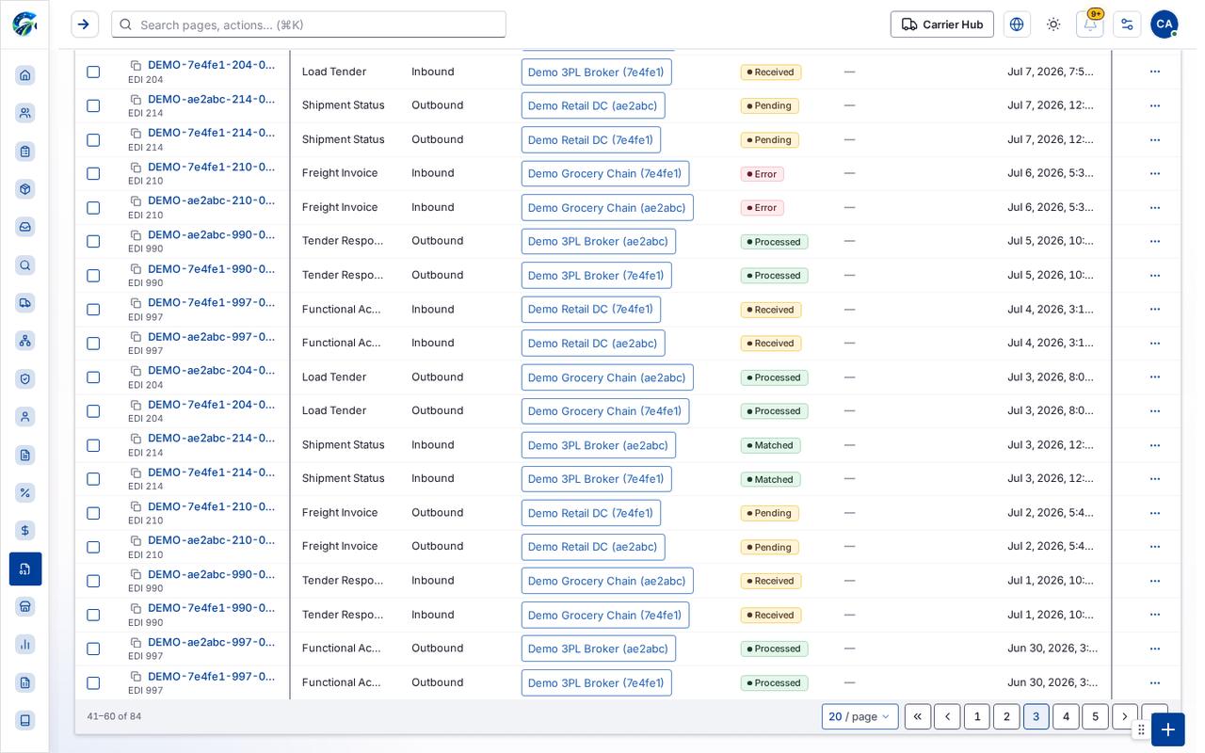Image resolution: width=1205 pixels, height=753 pixels.
Task: Tick checkbox for DEMO-ae2abc-204 outbound Load Tender row
Action: coord(93,377)
